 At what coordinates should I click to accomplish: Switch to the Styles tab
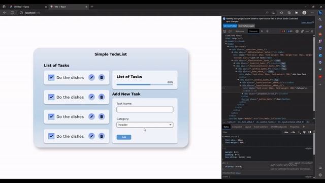226,127
